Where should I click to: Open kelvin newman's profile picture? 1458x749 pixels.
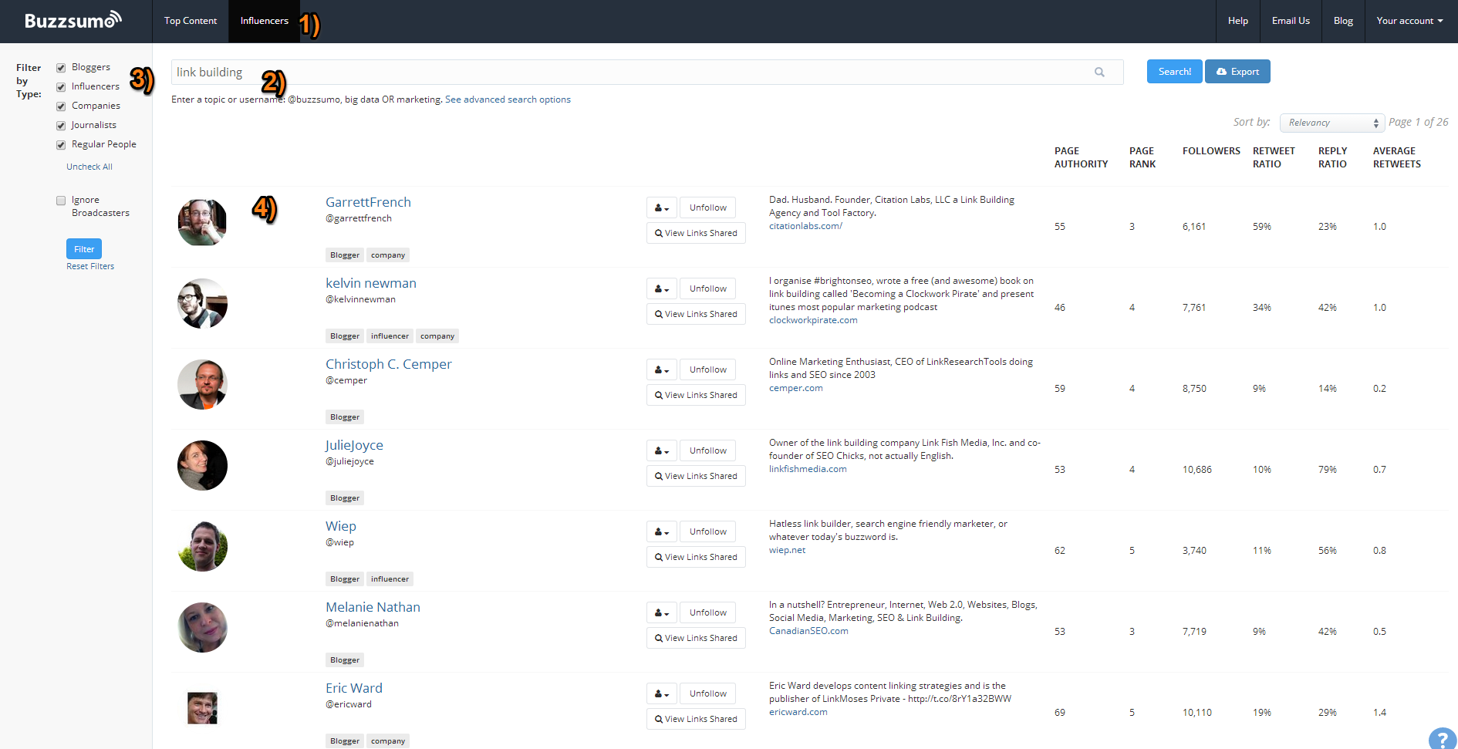click(x=202, y=303)
